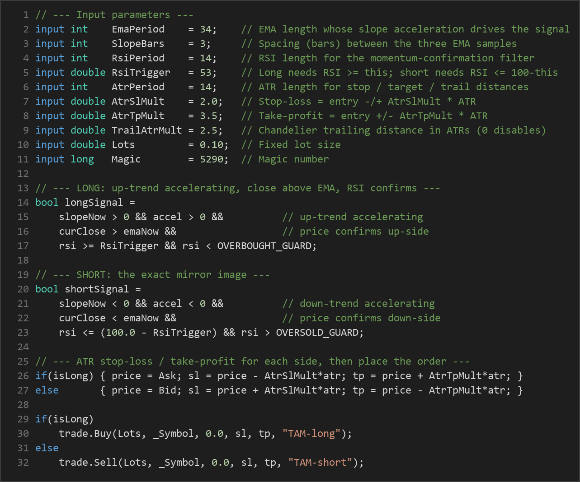Click 'curClose' on line 16
This screenshot has width=580, height=482.
tap(82, 232)
